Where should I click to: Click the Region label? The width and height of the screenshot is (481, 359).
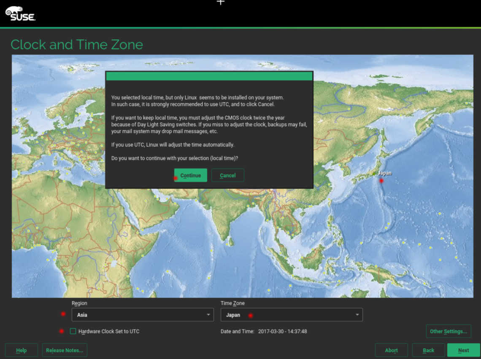coord(79,303)
